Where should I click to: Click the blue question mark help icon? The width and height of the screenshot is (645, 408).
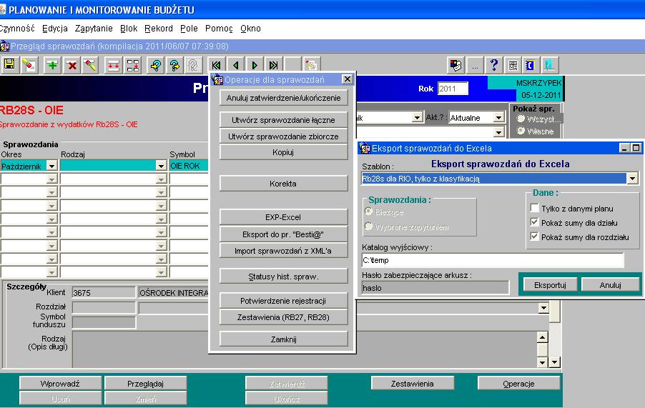click(x=493, y=65)
